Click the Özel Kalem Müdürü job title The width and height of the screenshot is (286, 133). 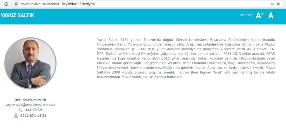click(x=30, y=100)
